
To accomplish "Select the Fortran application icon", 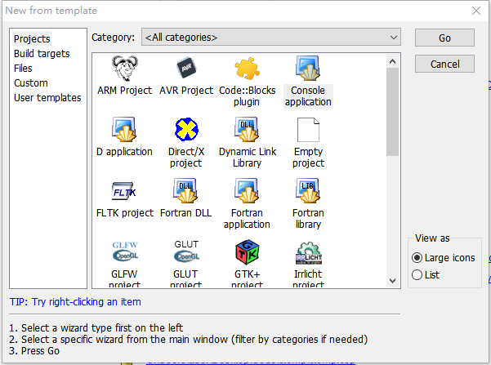I will [247, 190].
